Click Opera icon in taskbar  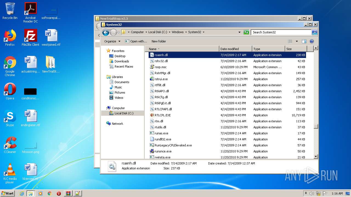coord(59,193)
